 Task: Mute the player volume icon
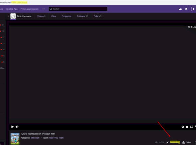[x=17, y=127]
